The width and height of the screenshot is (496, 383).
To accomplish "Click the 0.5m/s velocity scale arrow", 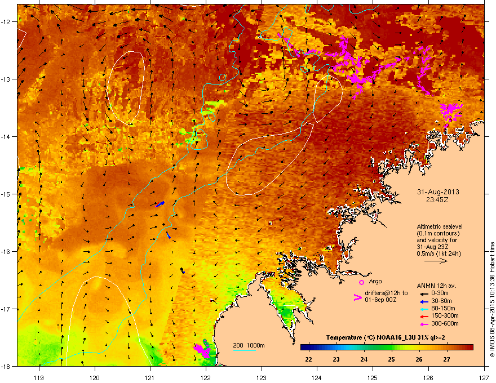I will point(436,261).
